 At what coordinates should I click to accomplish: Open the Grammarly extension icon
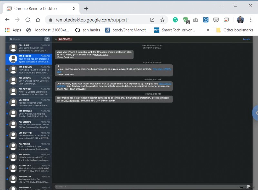click(175, 20)
